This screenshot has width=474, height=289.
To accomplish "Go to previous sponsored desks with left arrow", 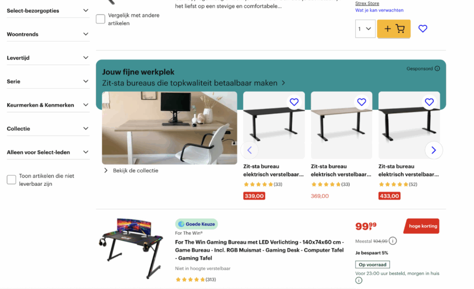I will 249,150.
